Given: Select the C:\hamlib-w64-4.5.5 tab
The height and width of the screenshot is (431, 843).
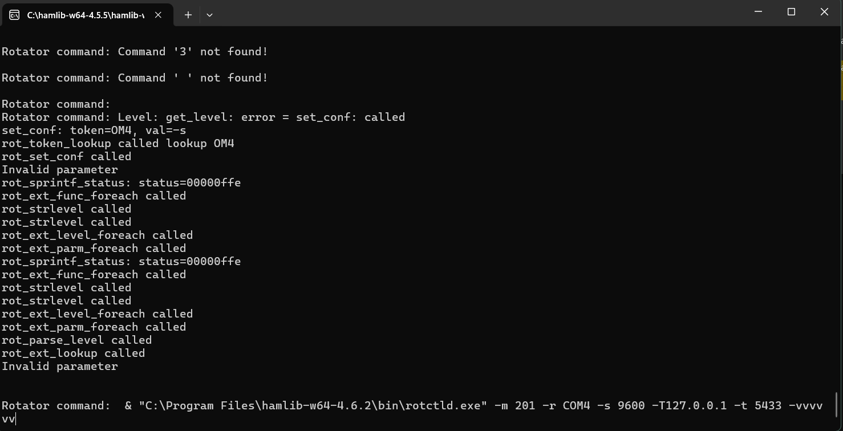Looking at the screenshot, I should point(86,15).
